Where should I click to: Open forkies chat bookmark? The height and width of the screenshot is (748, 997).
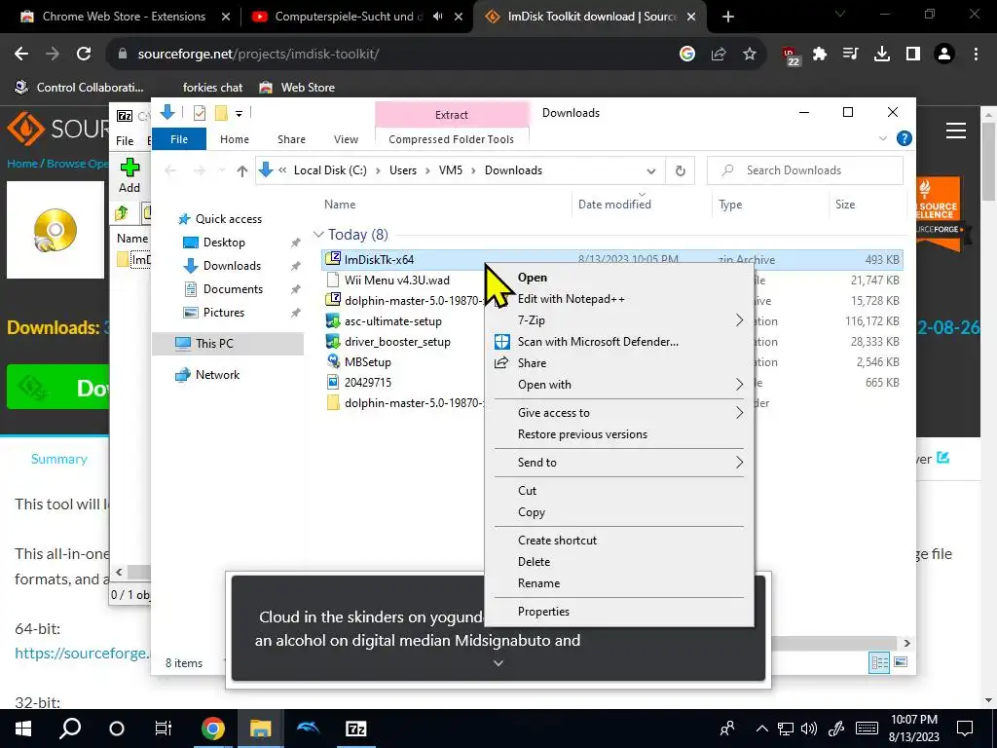(x=212, y=87)
